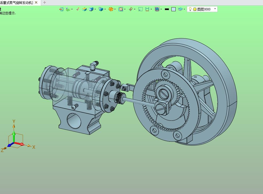
Task: Close the 活塞式蒸气旋转发动机 document tab
Action: [x=36, y=2]
